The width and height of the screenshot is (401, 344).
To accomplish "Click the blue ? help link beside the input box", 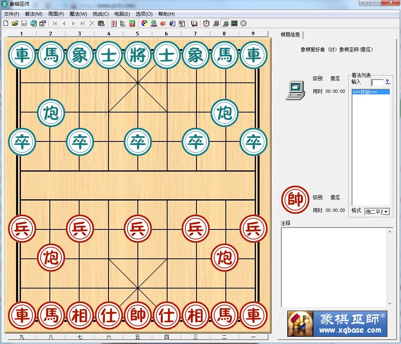I will click(x=387, y=82).
